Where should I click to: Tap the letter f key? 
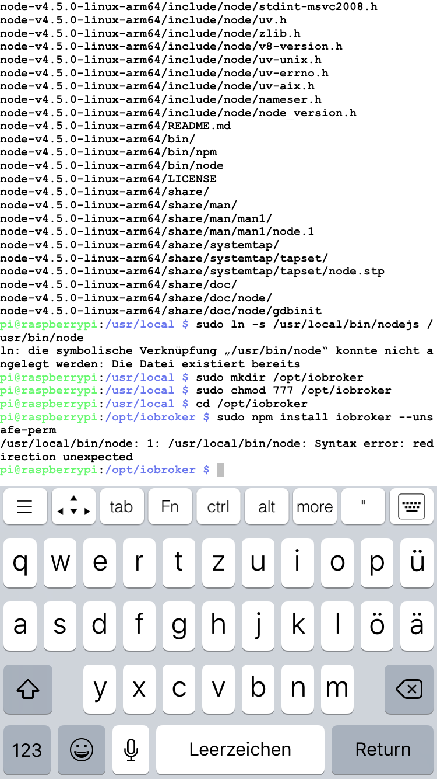(x=139, y=626)
